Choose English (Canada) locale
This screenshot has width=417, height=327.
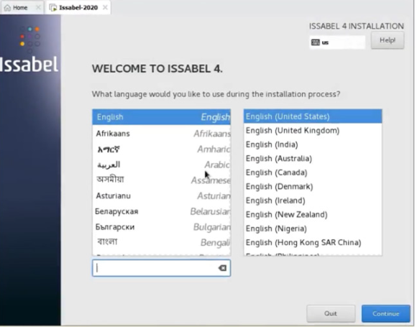313,172
